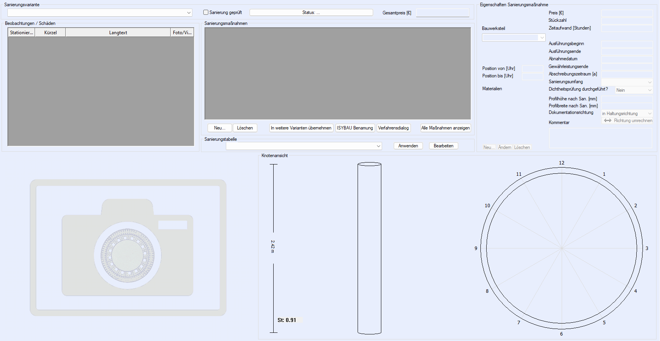660x341 pixels.
Task: Click the Löschen button under Sanierungsmaßnahmen
Action: (x=245, y=128)
